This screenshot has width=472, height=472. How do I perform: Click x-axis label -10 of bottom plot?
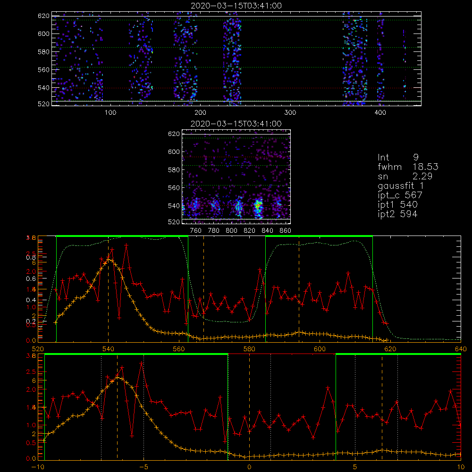(38, 467)
